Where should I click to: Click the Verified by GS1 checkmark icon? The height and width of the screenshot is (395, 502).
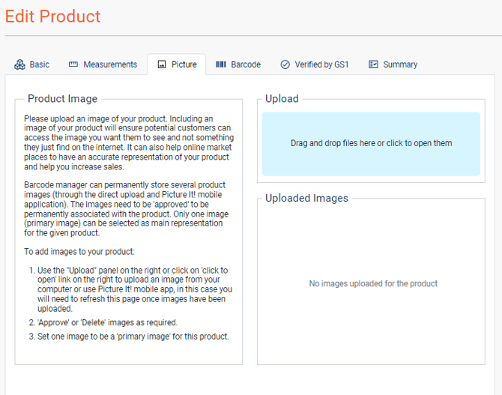point(285,64)
